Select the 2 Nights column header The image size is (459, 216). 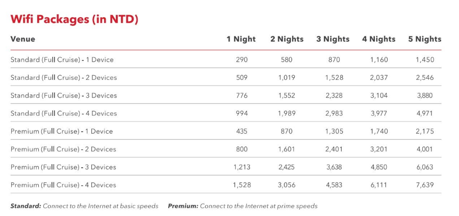[287, 39]
